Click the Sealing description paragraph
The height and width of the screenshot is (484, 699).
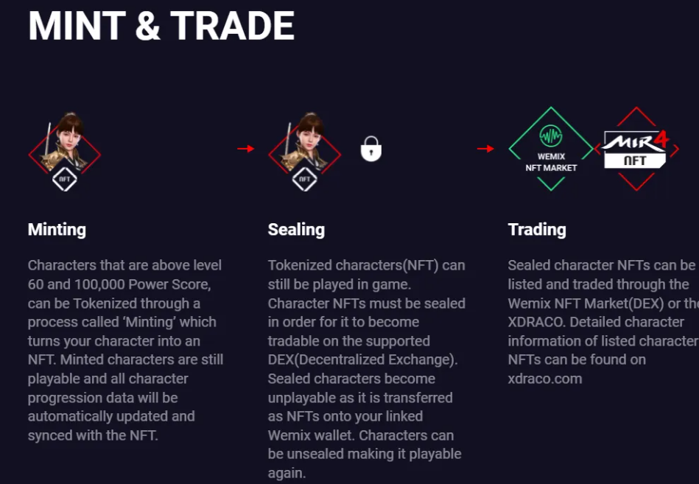[366, 369]
